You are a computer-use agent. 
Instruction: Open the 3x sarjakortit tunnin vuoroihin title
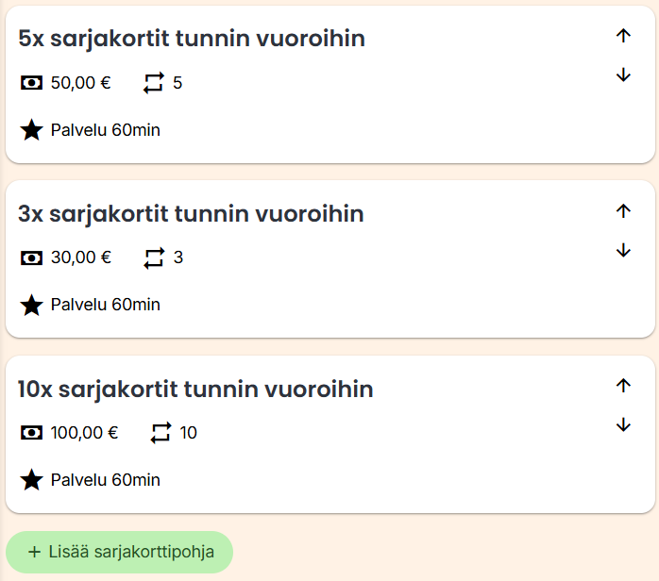pyautogui.click(x=191, y=214)
